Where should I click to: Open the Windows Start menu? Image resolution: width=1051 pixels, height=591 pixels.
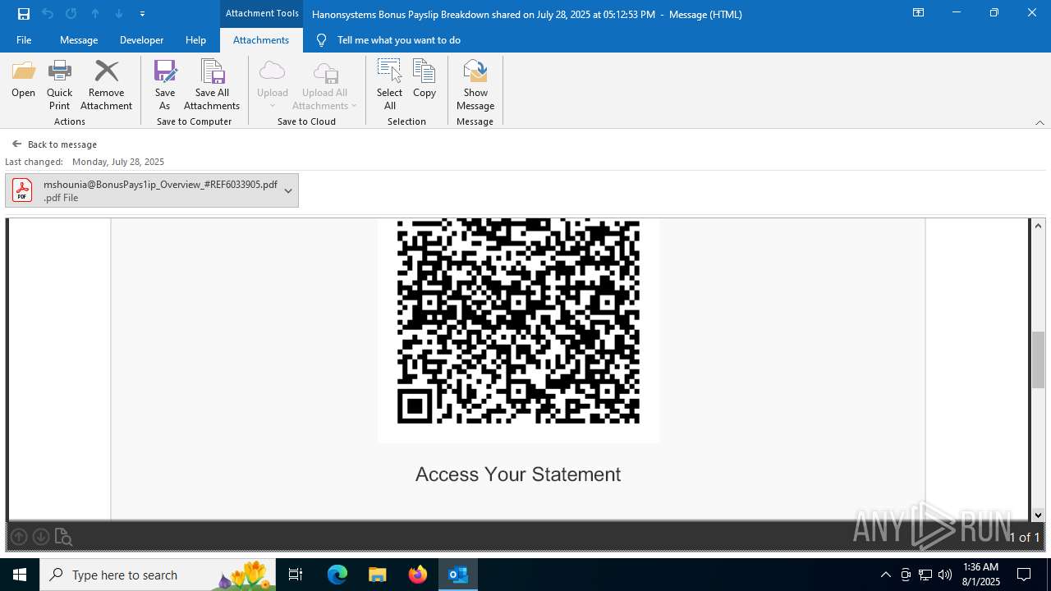(20, 575)
